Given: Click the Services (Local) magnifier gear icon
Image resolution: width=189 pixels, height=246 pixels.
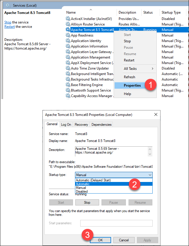Looking at the screenshot, I should (8, 6).
